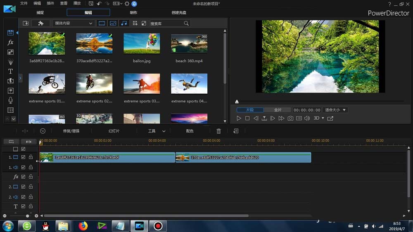The height and width of the screenshot is (232, 413).
Task: Open the 适合大小 fit size dropdown
Action: pos(335,110)
